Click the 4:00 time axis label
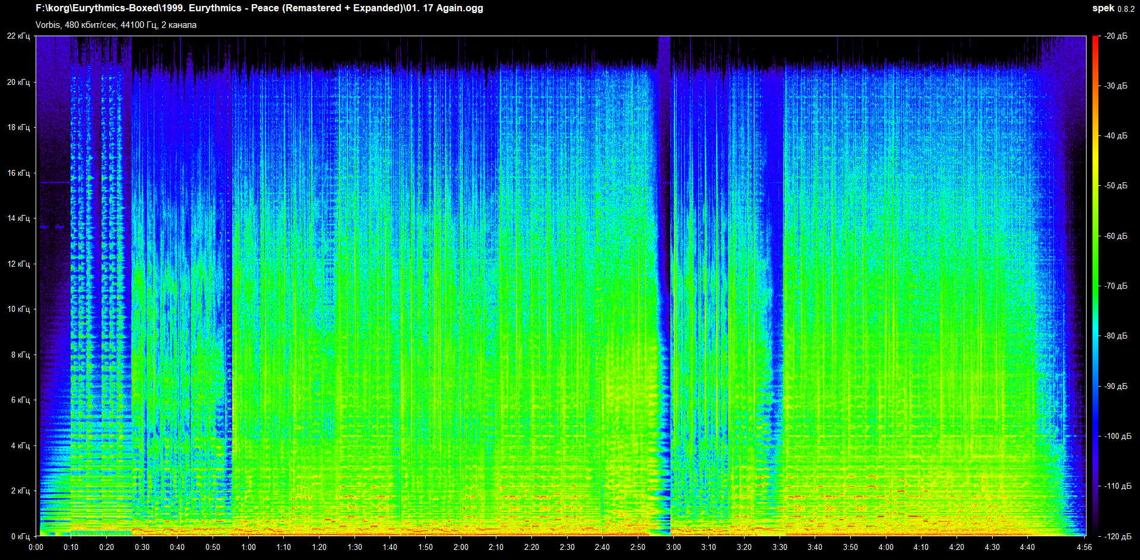1140x560 pixels. tap(886, 548)
